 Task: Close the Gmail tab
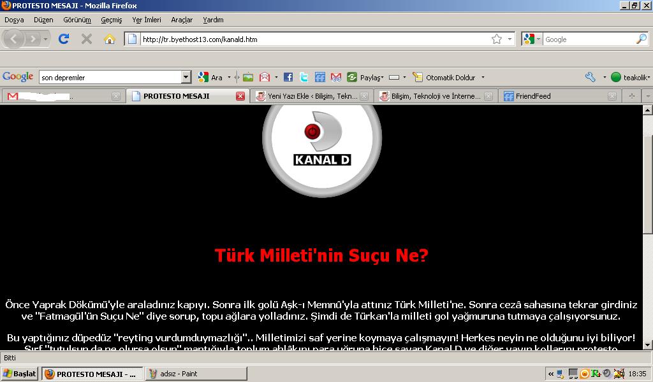[116, 96]
